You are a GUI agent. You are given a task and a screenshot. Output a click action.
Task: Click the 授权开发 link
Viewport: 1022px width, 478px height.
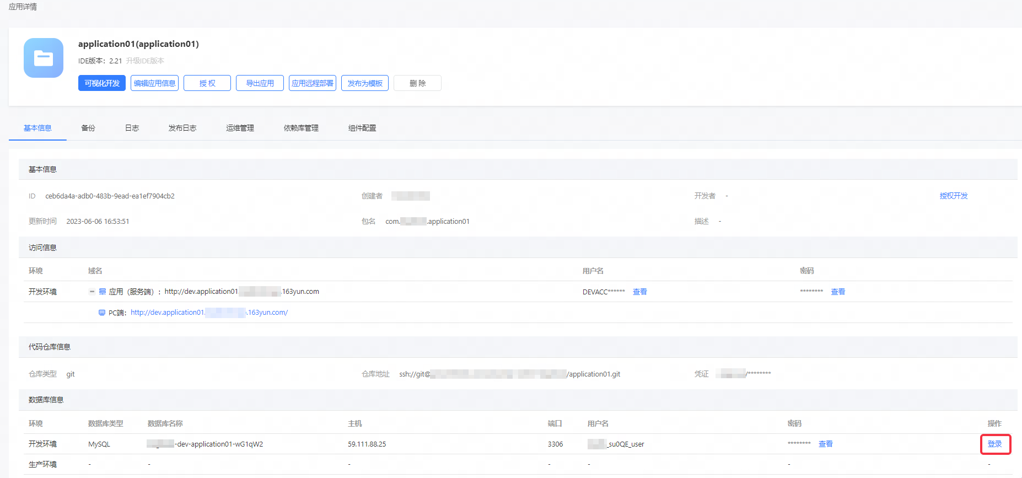coord(954,196)
